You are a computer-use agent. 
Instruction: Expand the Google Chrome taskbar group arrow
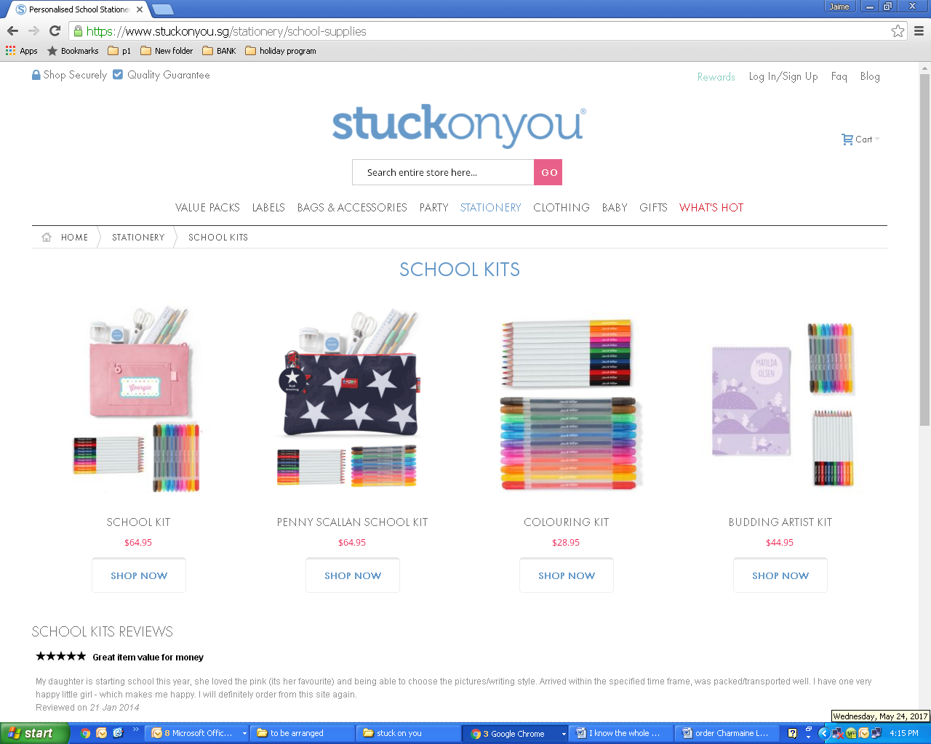(x=563, y=734)
